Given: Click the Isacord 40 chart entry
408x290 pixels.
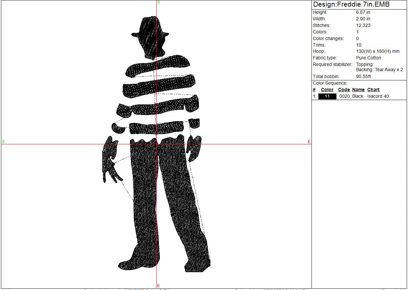Looking at the screenshot, I should click(378, 96).
